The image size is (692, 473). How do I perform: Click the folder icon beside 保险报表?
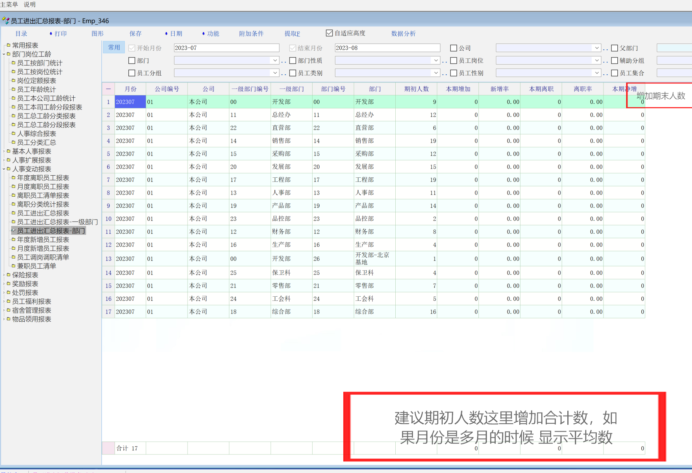click(8, 275)
